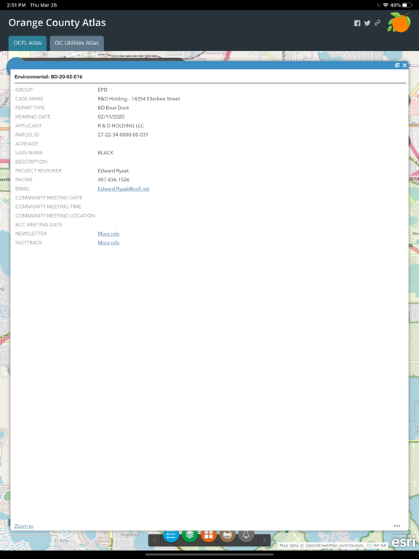Select the phone number 407-836-1526
Viewport: 419px width, 559px height.
coord(113,180)
